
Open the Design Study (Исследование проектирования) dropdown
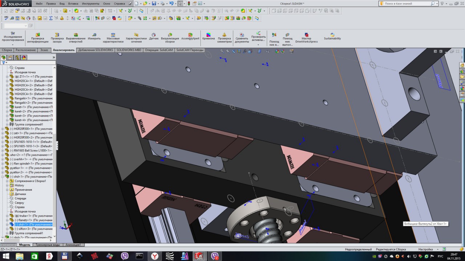click(x=13, y=45)
